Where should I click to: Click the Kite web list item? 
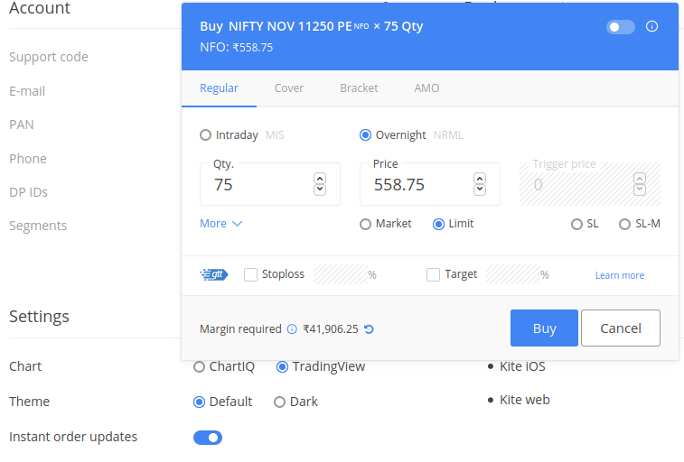524,400
